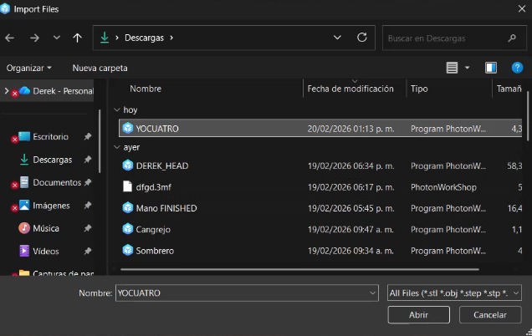
Task: Click the blank file icon of dfgd.3mf
Action: (x=127, y=186)
